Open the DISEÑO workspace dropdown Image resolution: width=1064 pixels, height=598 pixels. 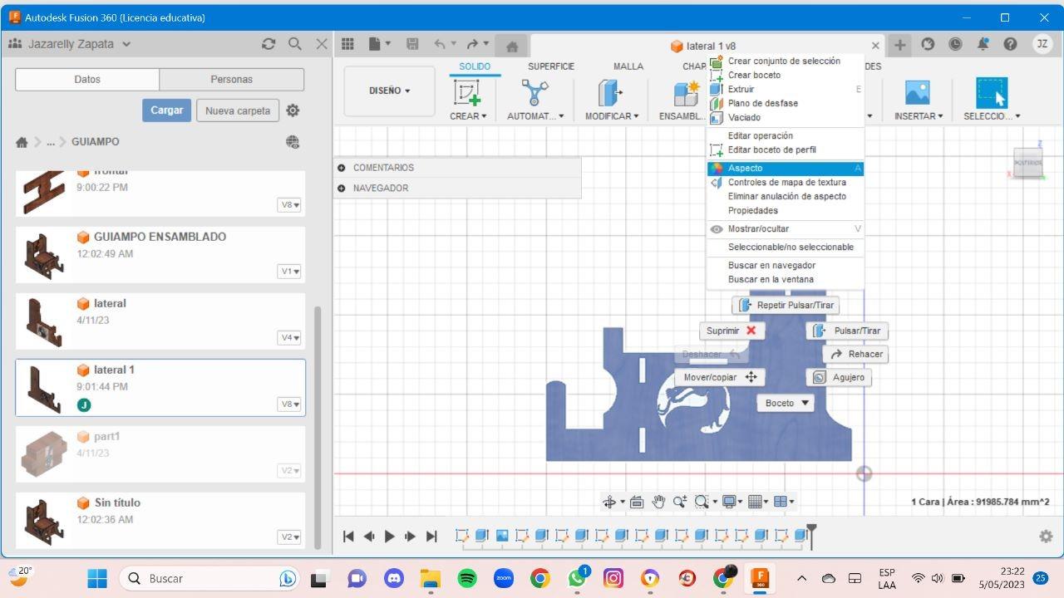pyautogui.click(x=390, y=91)
